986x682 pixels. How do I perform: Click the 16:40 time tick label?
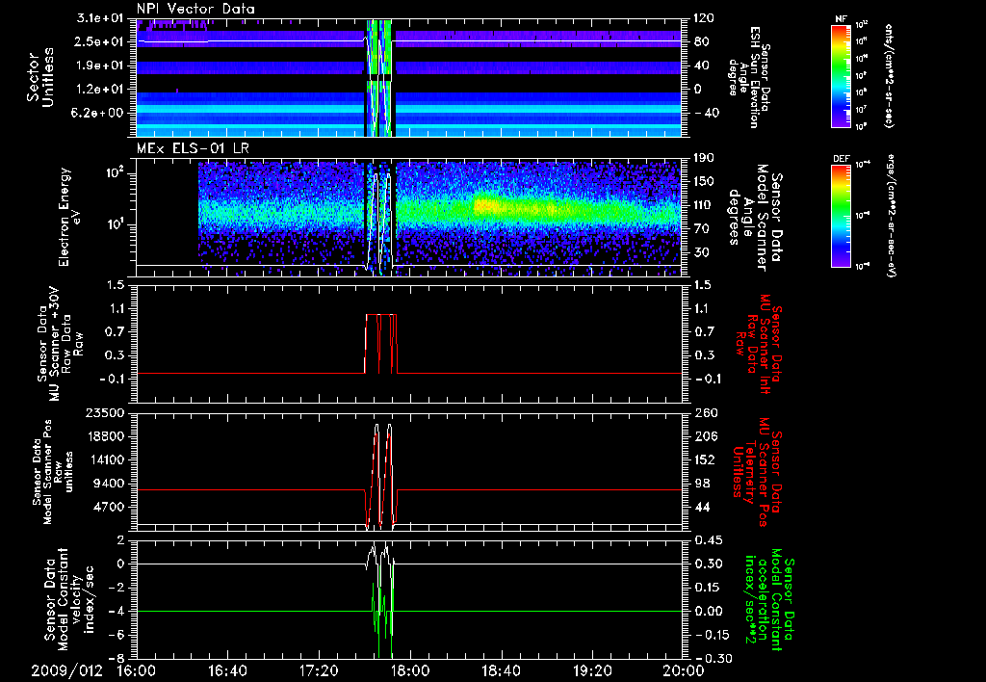click(227, 670)
